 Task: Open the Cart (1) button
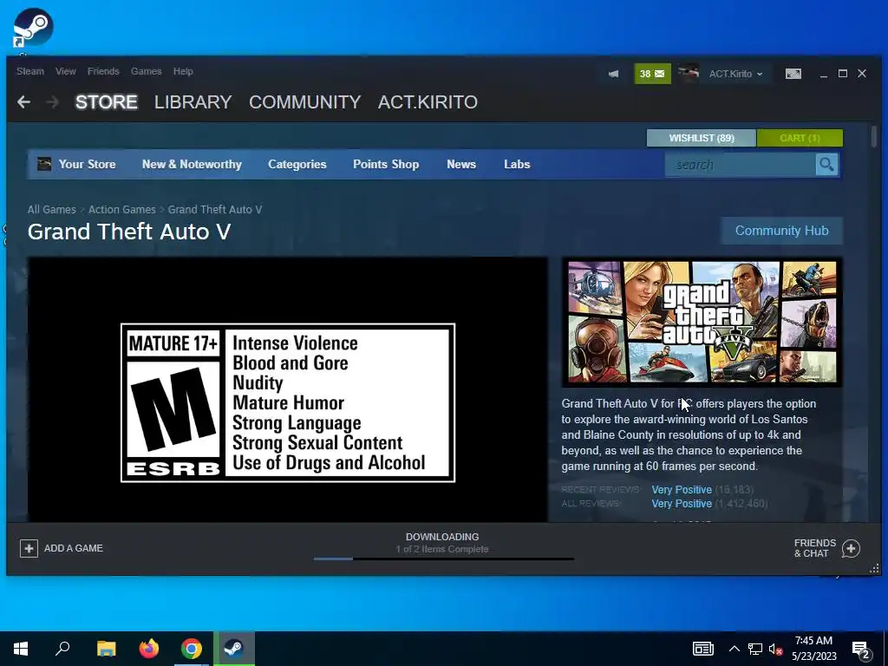(800, 138)
